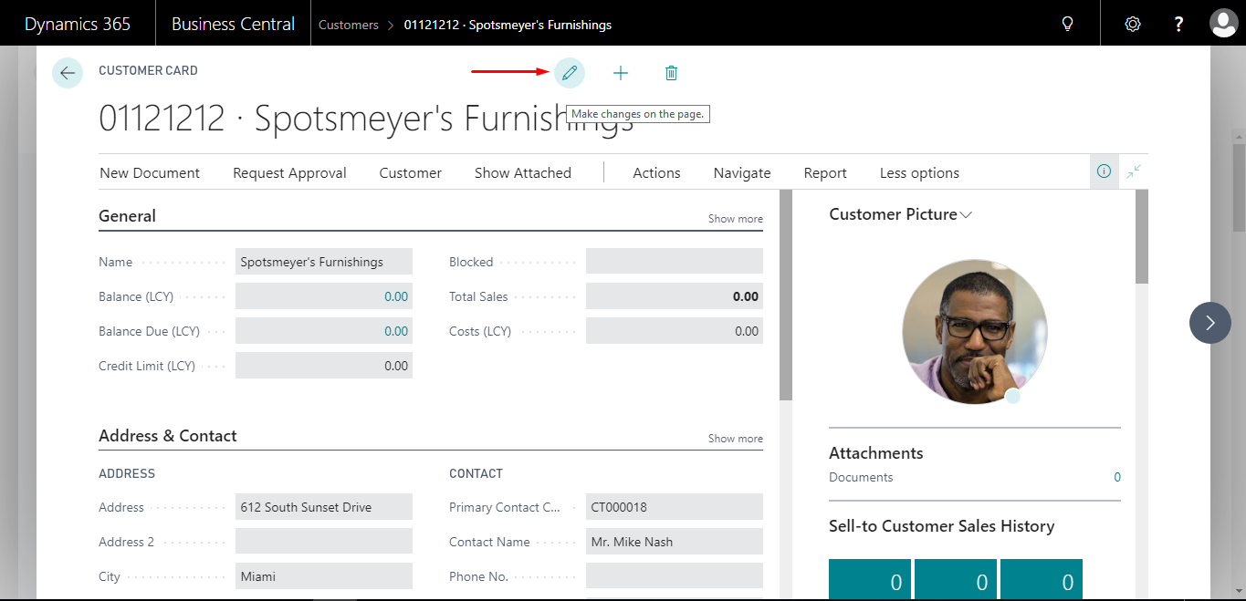Image resolution: width=1246 pixels, height=601 pixels.
Task: Open the user account avatar
Action: 1223,24
